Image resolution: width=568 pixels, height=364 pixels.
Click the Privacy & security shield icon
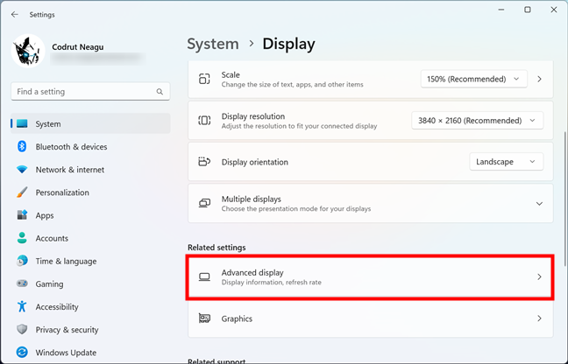(x=22, y=329)
